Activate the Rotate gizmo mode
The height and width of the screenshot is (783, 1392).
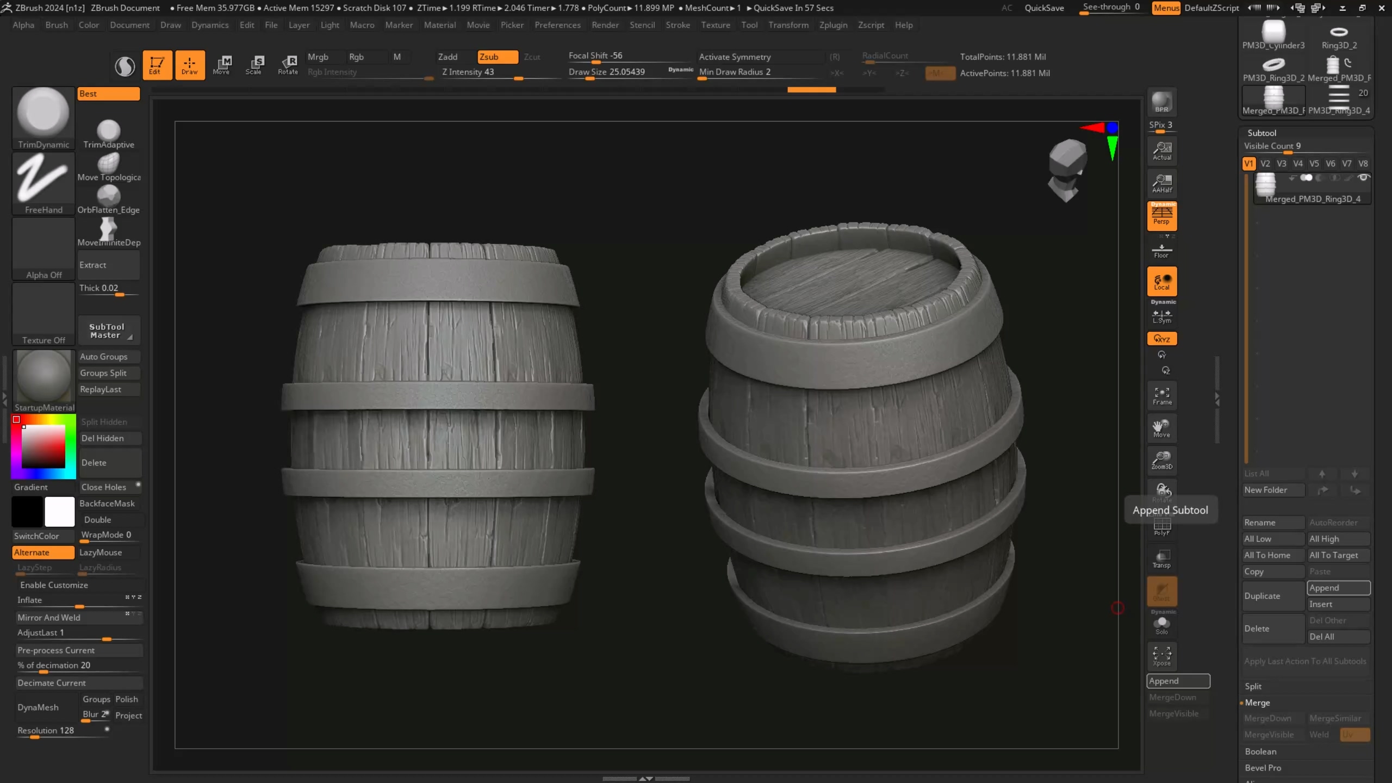288,65
